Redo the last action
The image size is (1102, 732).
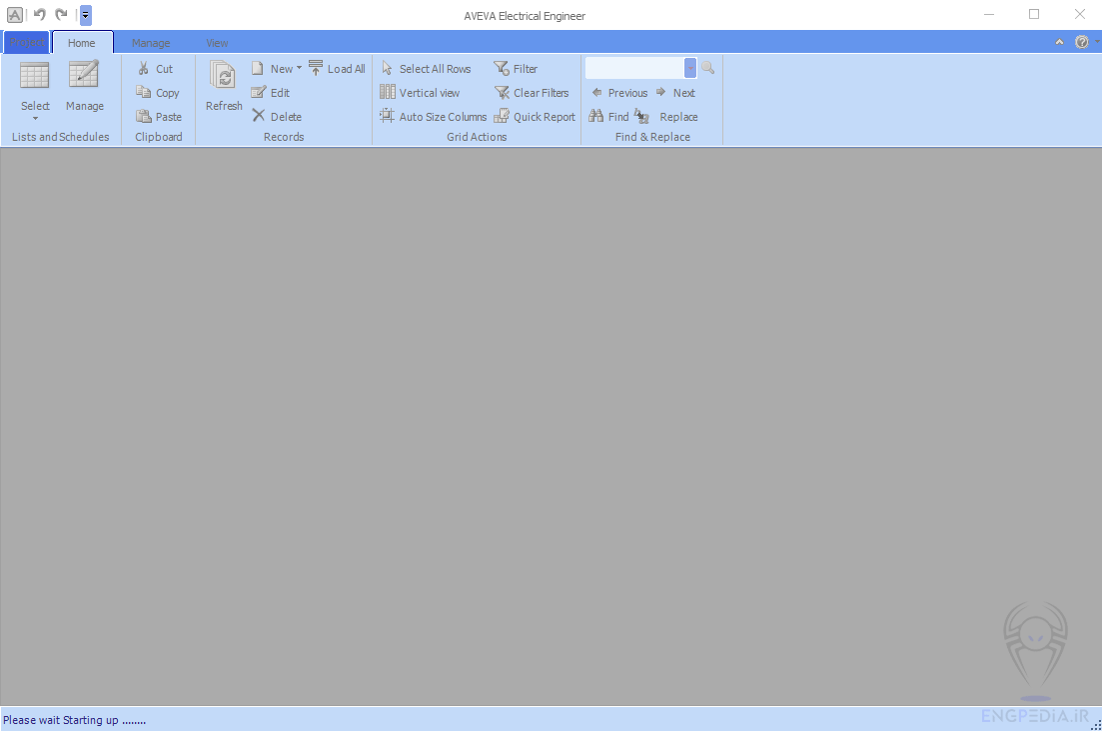point(61,14)
